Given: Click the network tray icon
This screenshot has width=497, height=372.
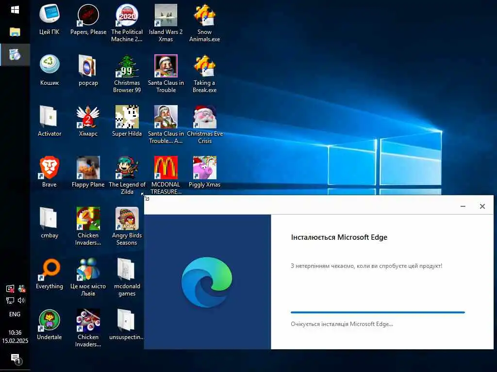Looking at the screenshot, I should click(x=10, y=300).
